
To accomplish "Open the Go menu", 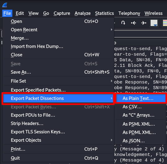I will (46, 13).
